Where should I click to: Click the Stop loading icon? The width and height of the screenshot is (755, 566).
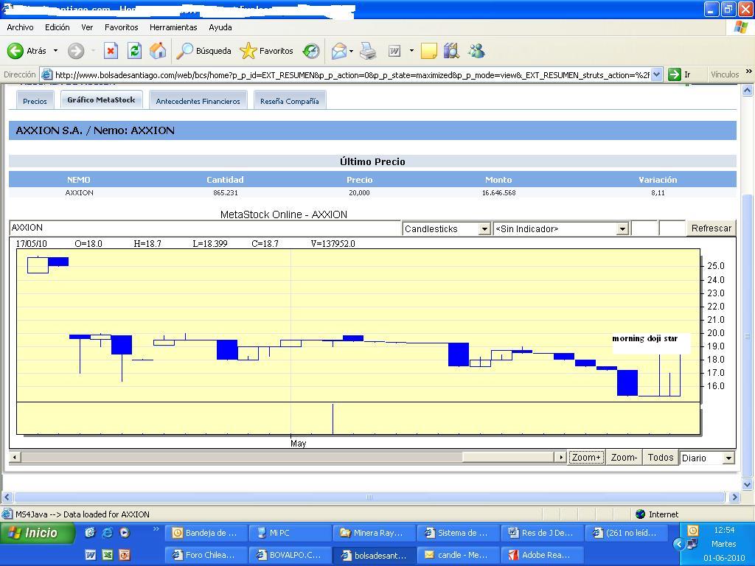(x=111, y=51)
